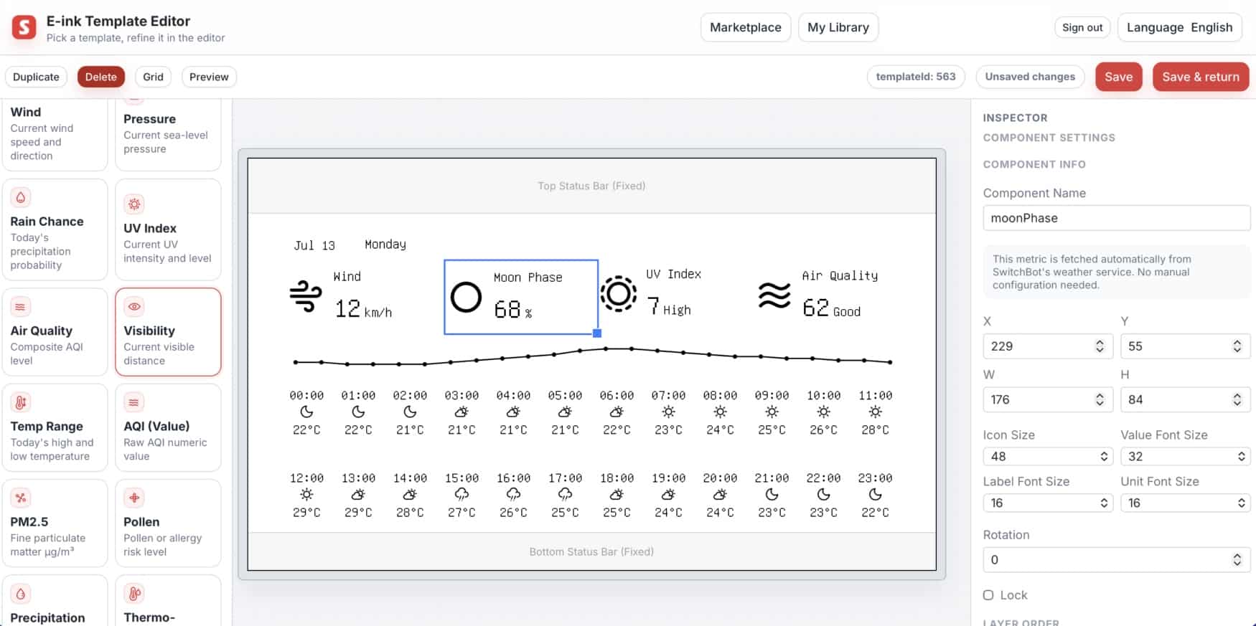Click the 12:00 sun weather icon
1256x626 pixels.
pyautogui.click(x=306, y=494)
